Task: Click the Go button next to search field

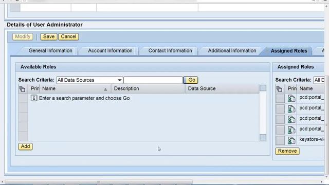Action: 191,80
